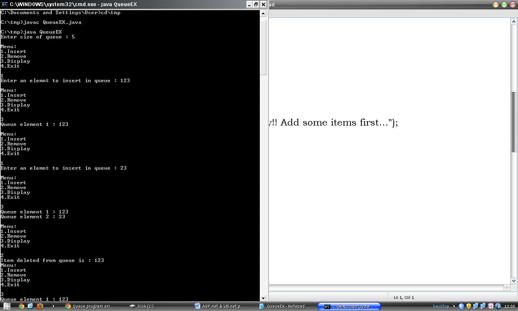518x311 pixels.
Task: Click 'javac QueueEX.java' command line
Action: tap(41, 22)
